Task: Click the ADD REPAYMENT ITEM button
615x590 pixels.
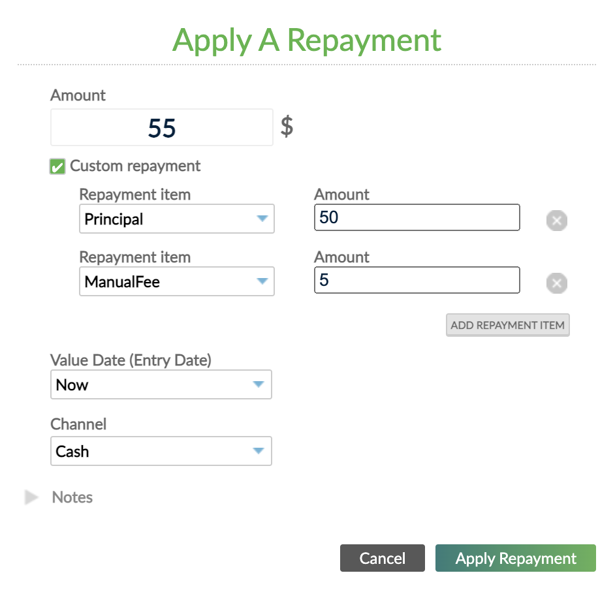Action: (508, 324)
